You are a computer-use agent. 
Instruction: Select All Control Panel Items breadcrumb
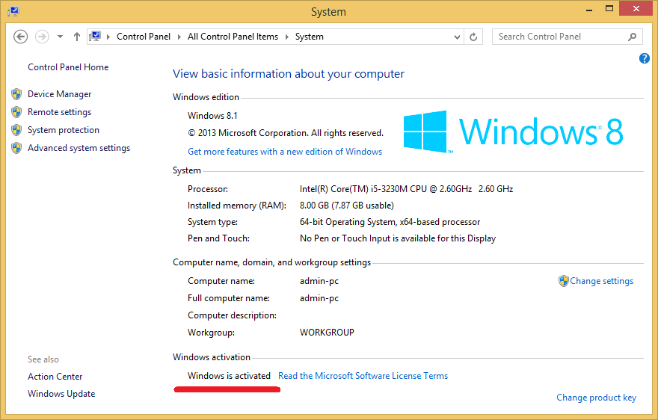(233, 37)
